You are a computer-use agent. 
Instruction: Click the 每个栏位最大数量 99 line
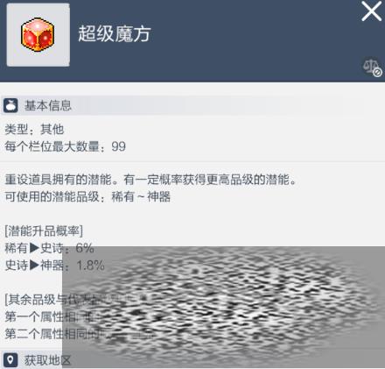(x=66, y=146)
